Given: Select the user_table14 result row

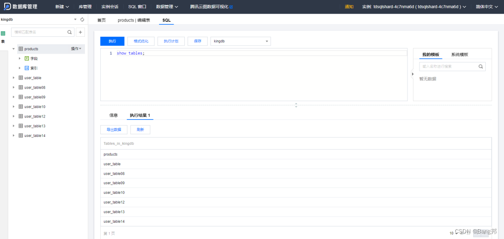Looking at the screenshot, I should [x=296, y=221].
